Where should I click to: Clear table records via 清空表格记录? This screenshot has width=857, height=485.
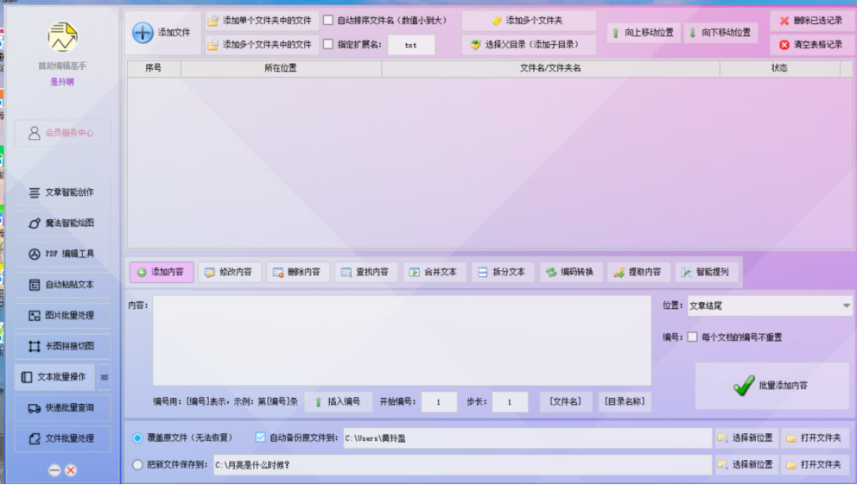(x=811, y=45)
